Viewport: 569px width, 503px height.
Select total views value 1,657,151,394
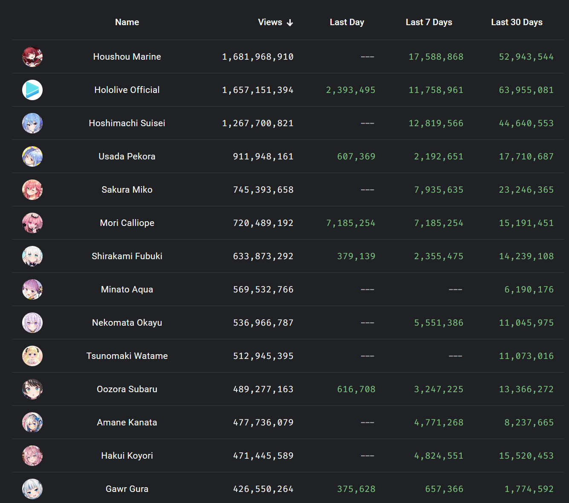pos(258,90)
